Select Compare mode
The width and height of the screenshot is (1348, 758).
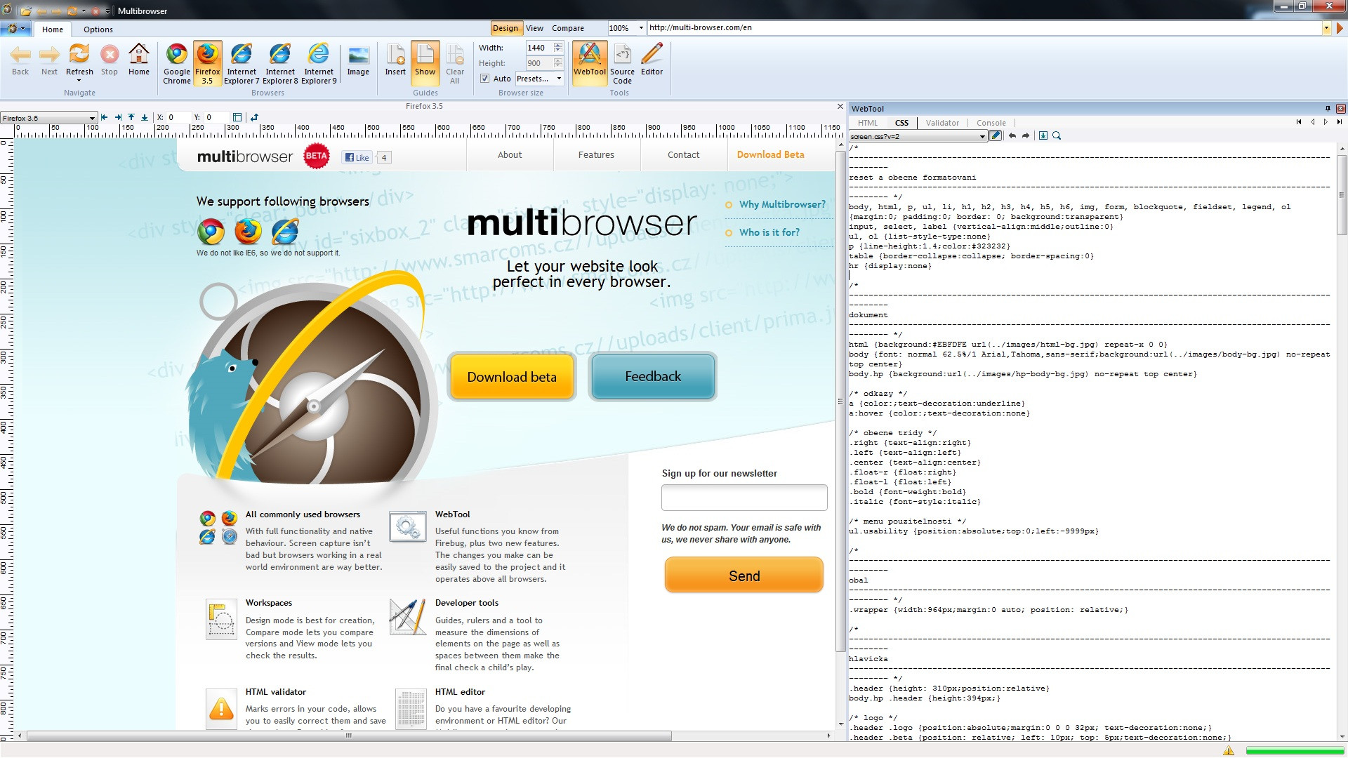[x=568, y=28]
